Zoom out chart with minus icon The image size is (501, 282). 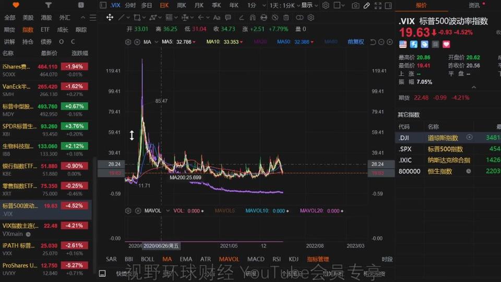[381, 42]
